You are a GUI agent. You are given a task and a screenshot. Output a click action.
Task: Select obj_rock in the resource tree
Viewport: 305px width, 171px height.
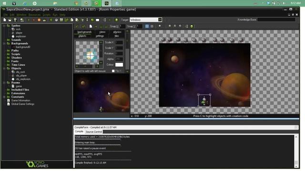[20, 72]
